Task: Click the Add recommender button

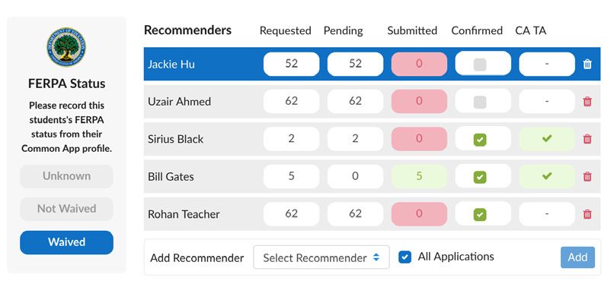Action: tap(577, 257)
